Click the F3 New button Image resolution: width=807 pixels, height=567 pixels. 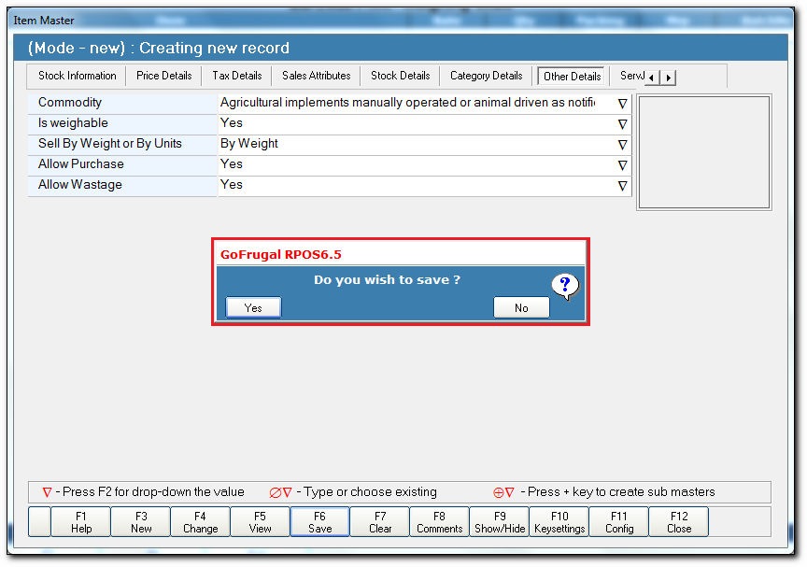[140, 522]
